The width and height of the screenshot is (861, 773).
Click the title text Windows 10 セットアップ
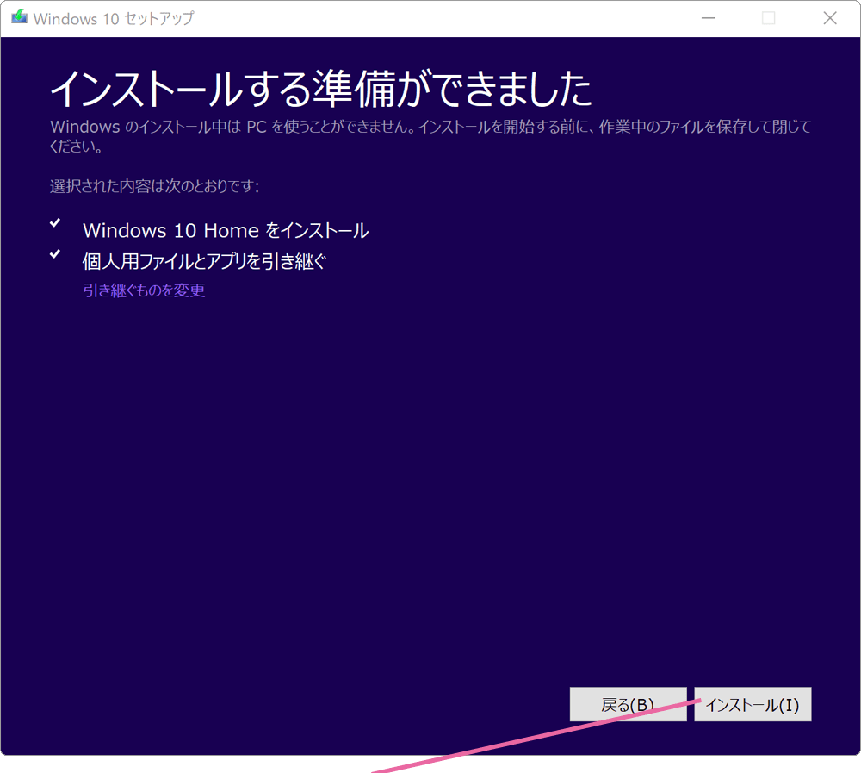pyautogui.click(x=114, y=18)
